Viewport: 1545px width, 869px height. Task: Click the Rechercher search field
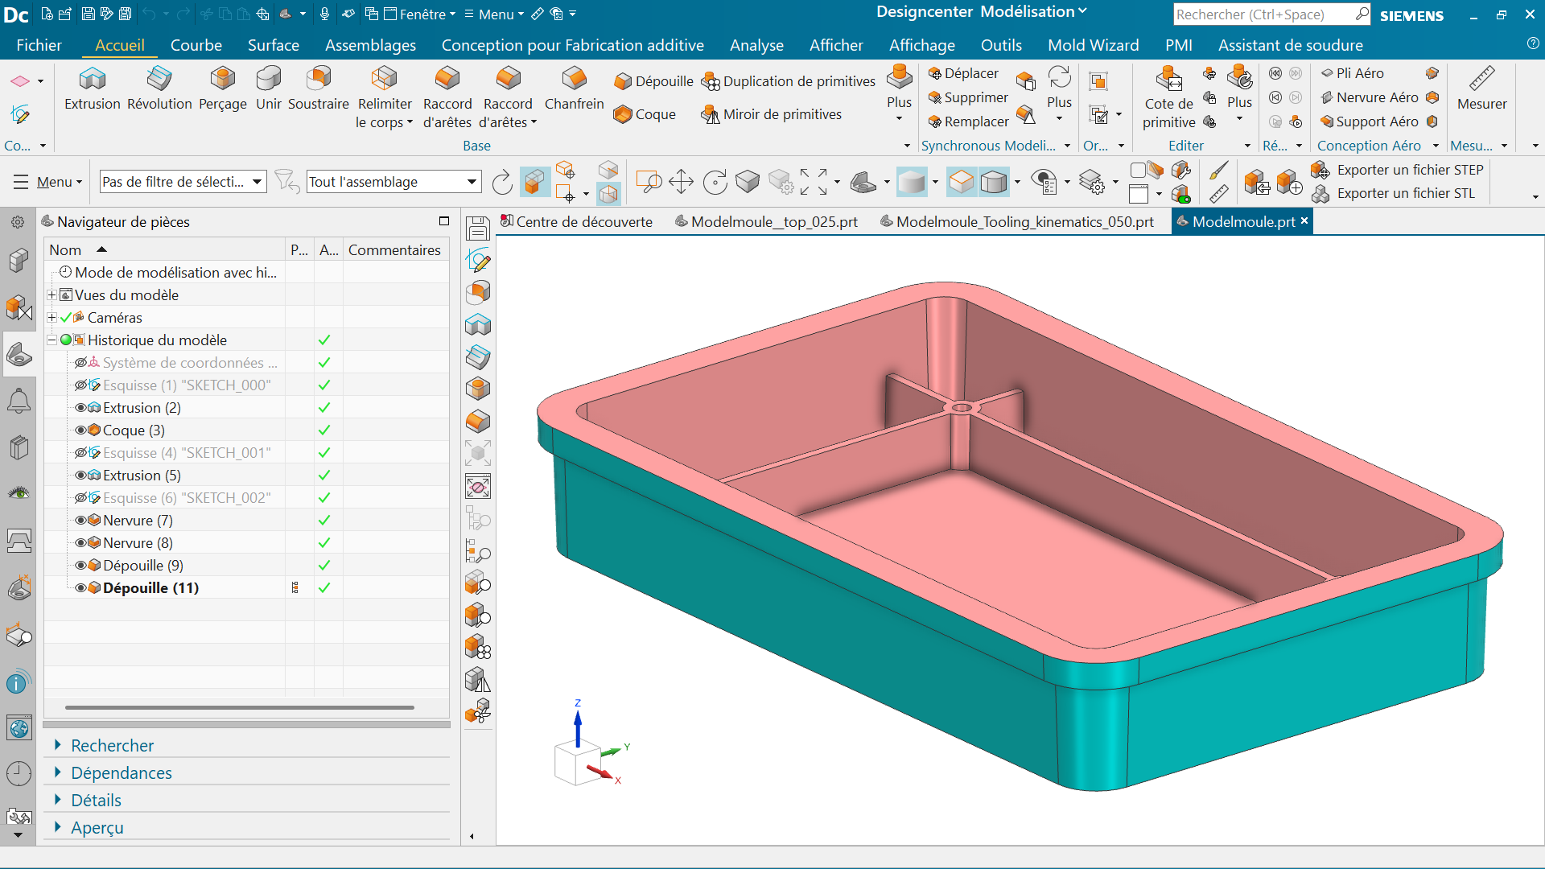pyautogui.click(x=1263, y=14)
